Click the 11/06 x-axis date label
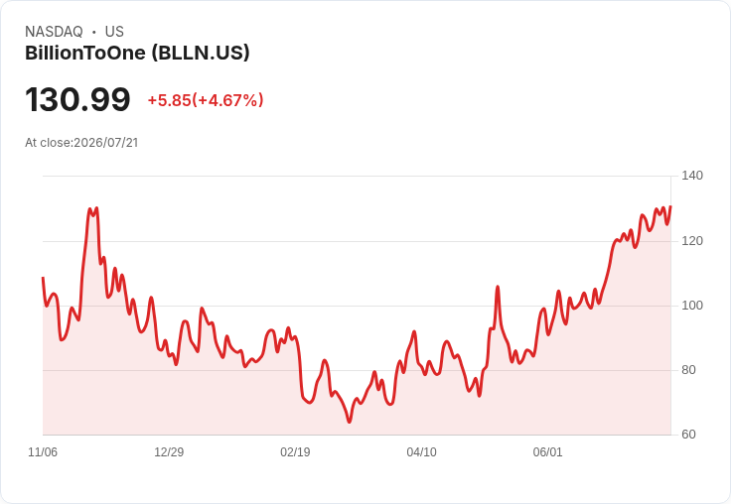 pyautogui.click(x=43, y=452)
